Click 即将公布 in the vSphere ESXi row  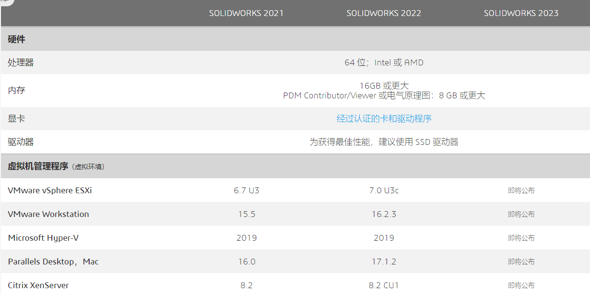[x=521, y=191]
